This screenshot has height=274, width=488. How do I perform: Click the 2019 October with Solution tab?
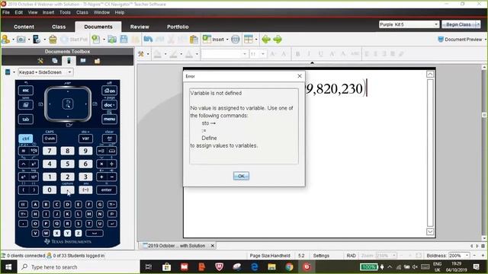coord(175,245)
